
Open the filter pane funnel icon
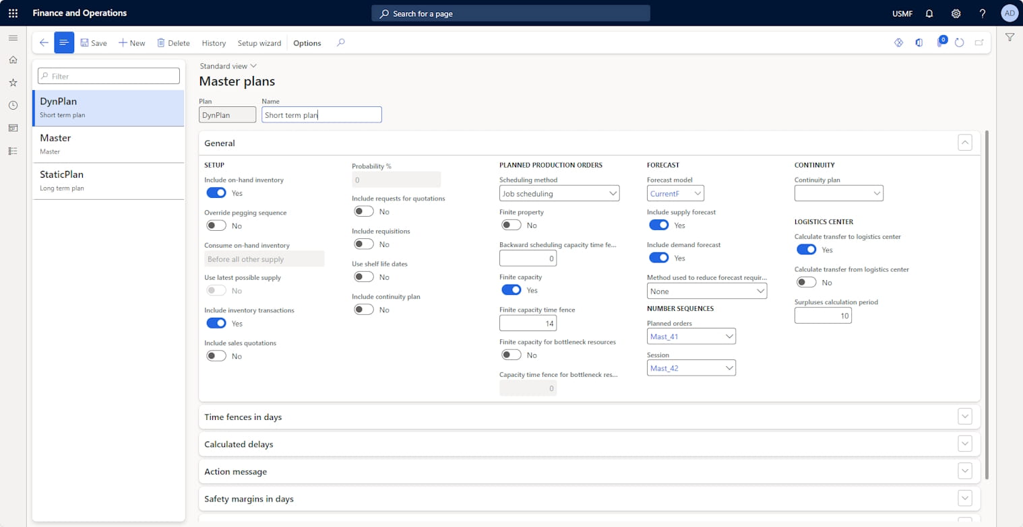click(1010, 38)
